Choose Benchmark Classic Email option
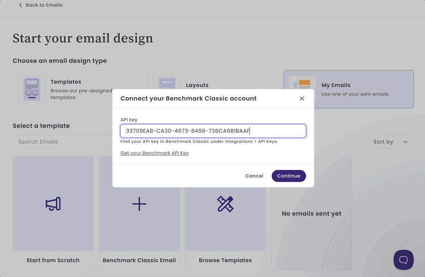 tap(139, 260)
